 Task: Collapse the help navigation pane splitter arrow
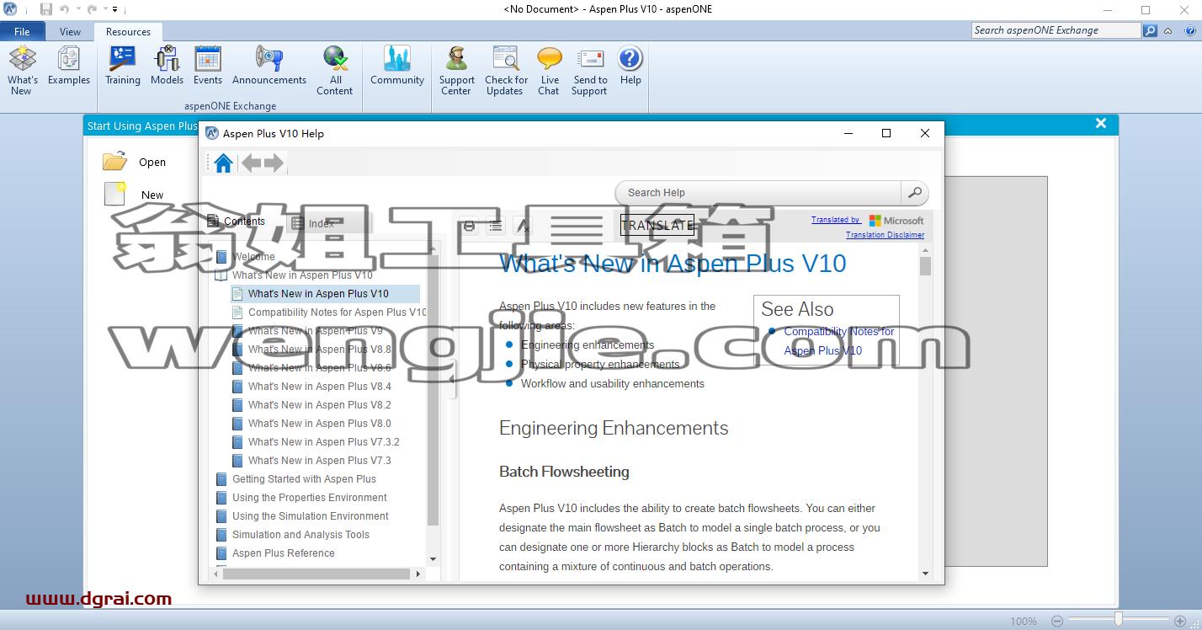point(452,380)
